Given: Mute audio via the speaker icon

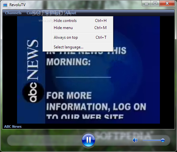Looking at the screenshot, I should pyautogui.click(x=135, y=140).
